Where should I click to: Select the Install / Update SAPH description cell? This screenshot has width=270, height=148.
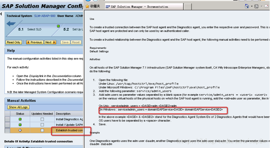70,125
